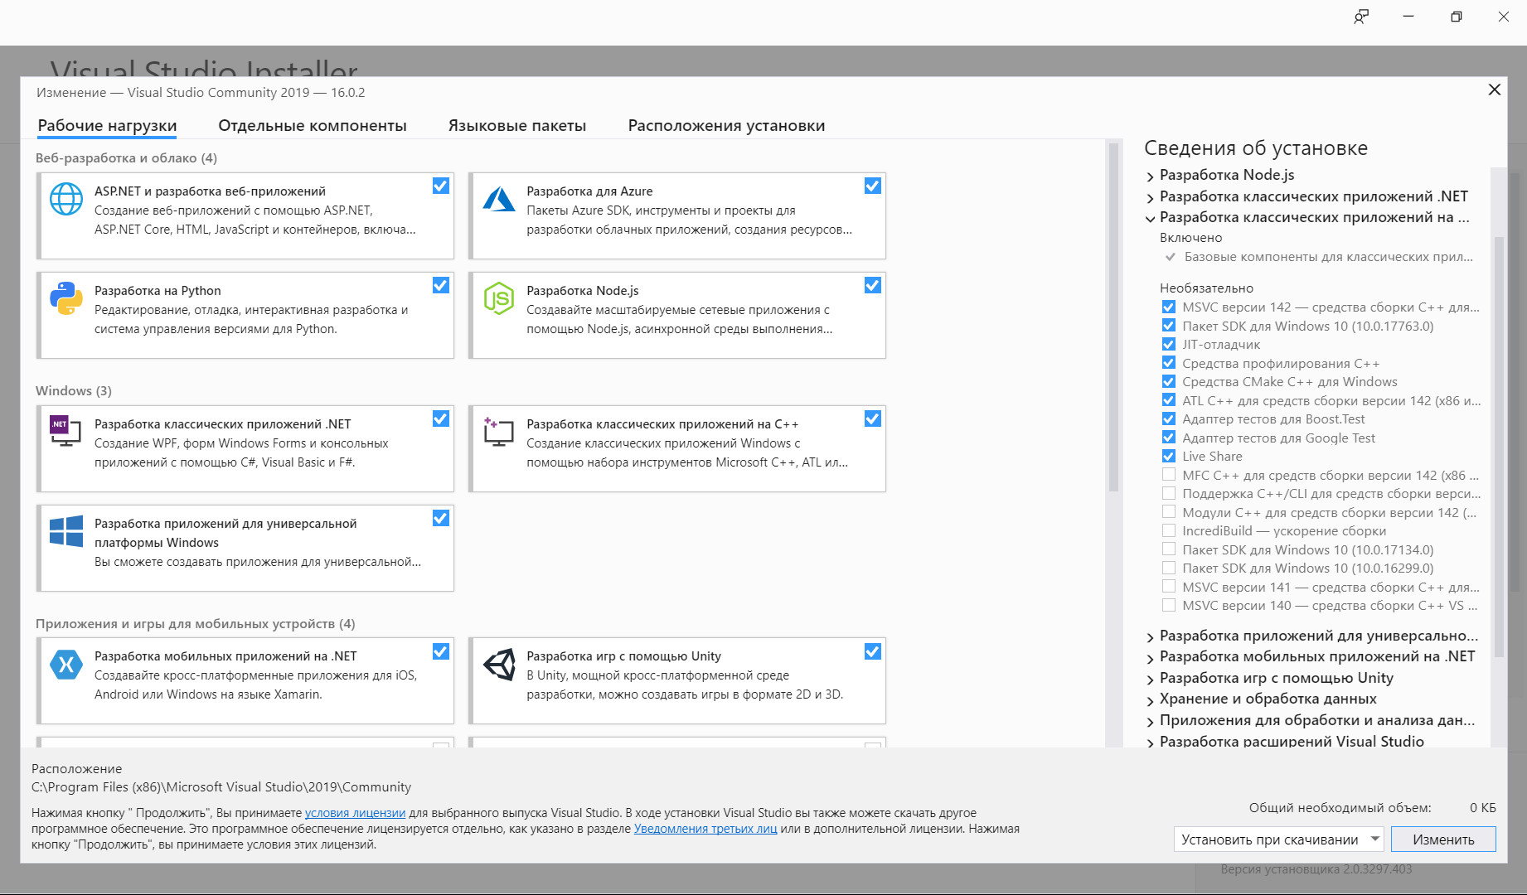The image size is (1527, 895).
Task: Enable MFC C++ for build tools 142
Action: 1169,475
